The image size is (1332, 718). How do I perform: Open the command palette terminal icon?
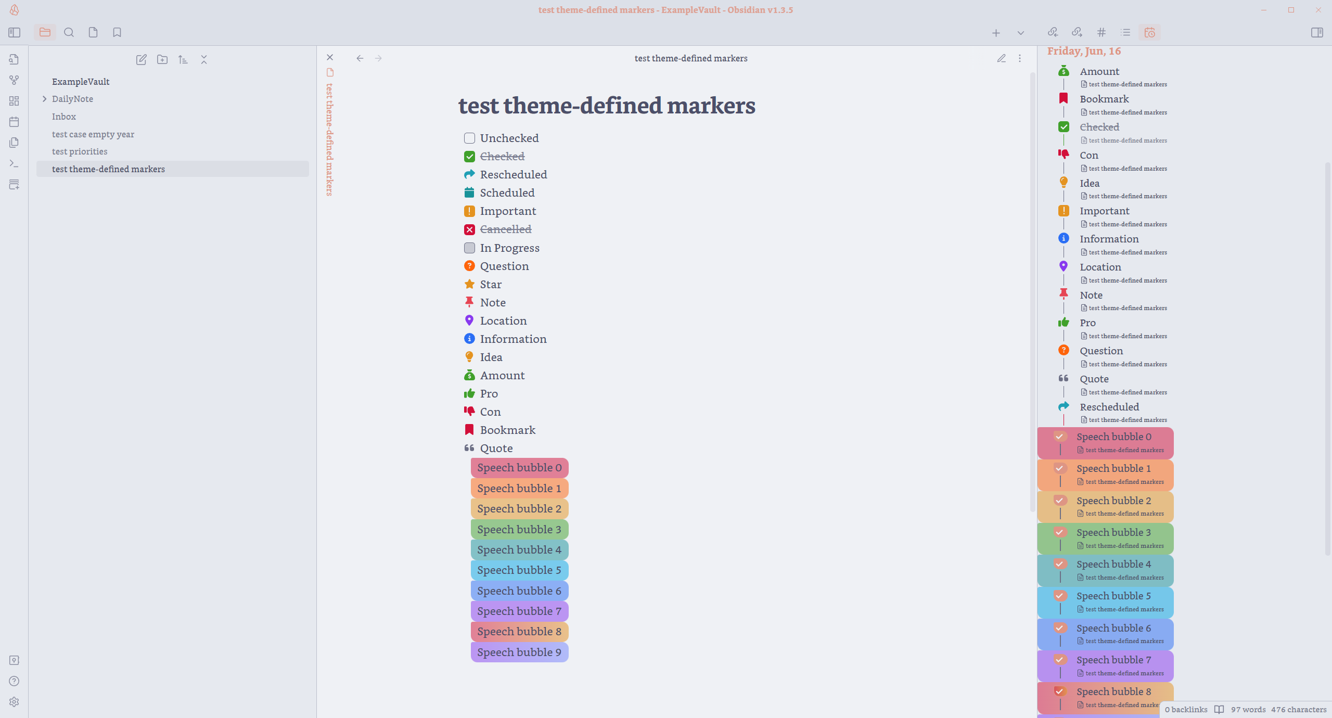[14, 163]
